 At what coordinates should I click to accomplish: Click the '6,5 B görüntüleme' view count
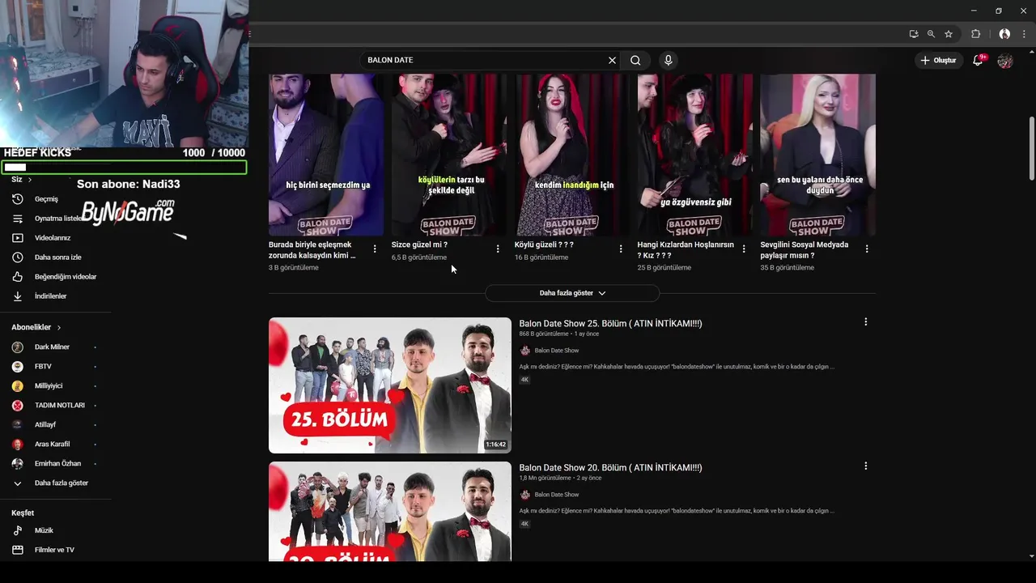click(419, 257)
